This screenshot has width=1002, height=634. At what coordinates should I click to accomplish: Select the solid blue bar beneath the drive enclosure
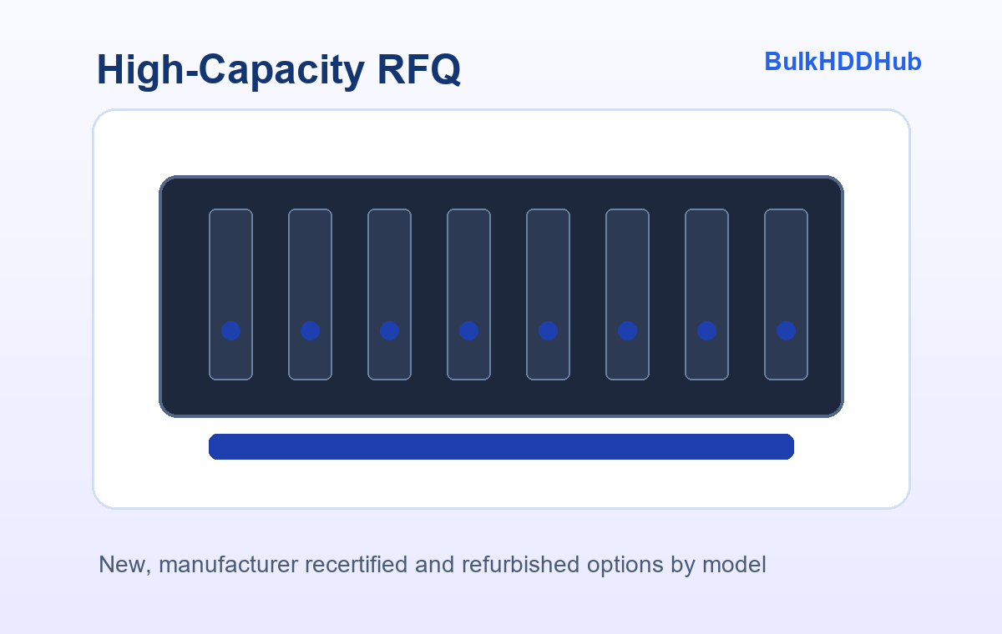point(501,446)
